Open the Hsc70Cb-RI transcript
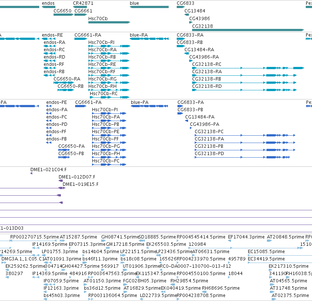The image size is (312, 301). click(101, 42)
